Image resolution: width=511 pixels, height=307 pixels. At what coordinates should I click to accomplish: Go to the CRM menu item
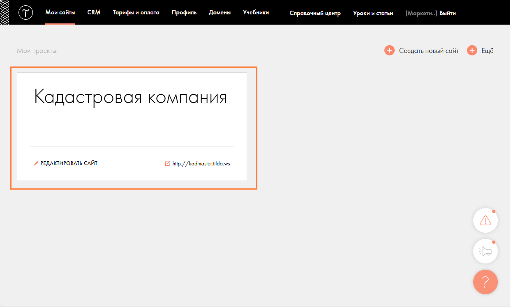point(94,13)
